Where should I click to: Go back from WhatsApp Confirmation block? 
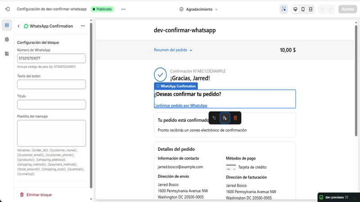[18, 26]
